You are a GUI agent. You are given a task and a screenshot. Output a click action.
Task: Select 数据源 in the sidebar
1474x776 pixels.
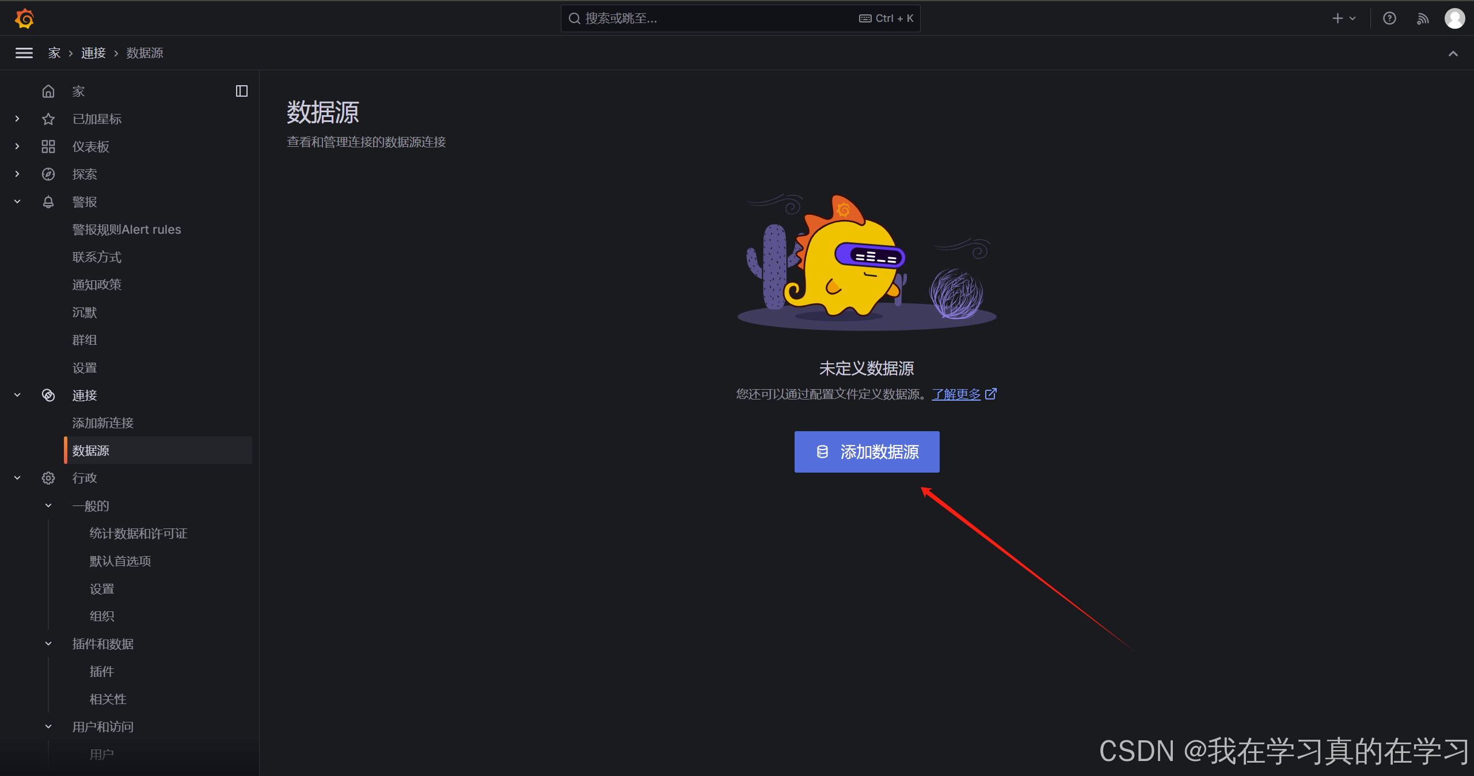(158, 450)
